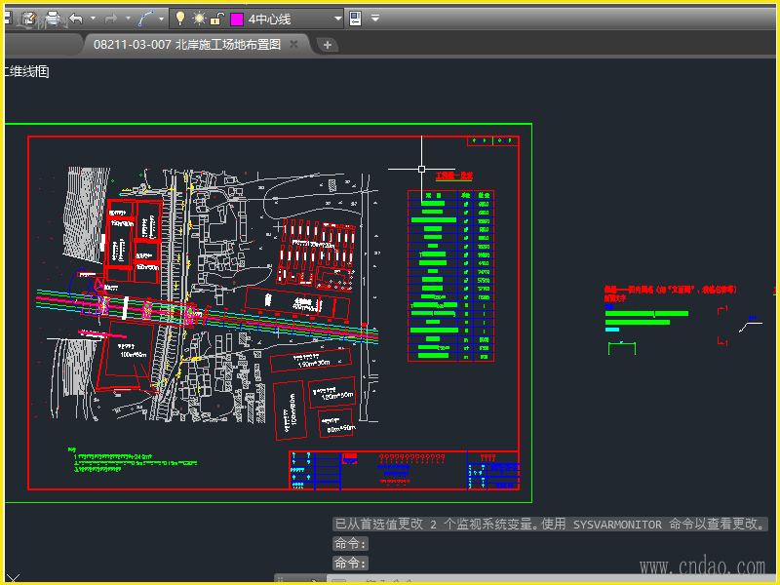The width and height of the screenshot is (780, 585).
Task: Click the Save As icon with pencil
Action: (28, 19)
